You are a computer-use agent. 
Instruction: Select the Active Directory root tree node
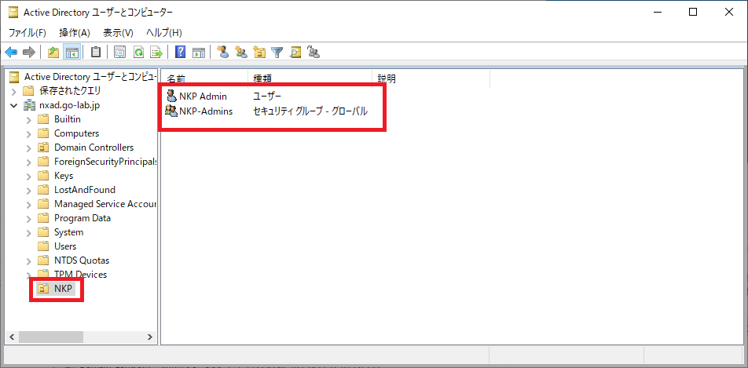(x=83, y=77)
